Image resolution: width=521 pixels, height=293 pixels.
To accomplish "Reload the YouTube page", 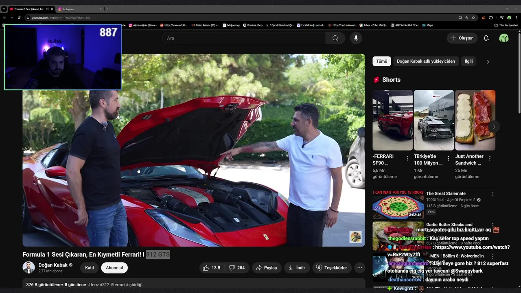I will pos(19,18).
